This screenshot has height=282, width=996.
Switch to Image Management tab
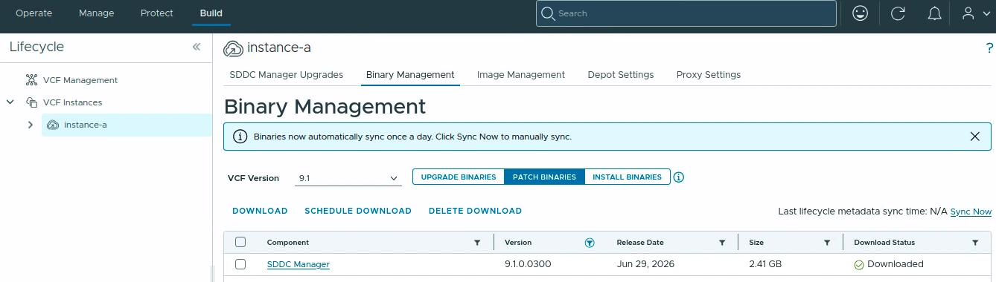(521, 75)
